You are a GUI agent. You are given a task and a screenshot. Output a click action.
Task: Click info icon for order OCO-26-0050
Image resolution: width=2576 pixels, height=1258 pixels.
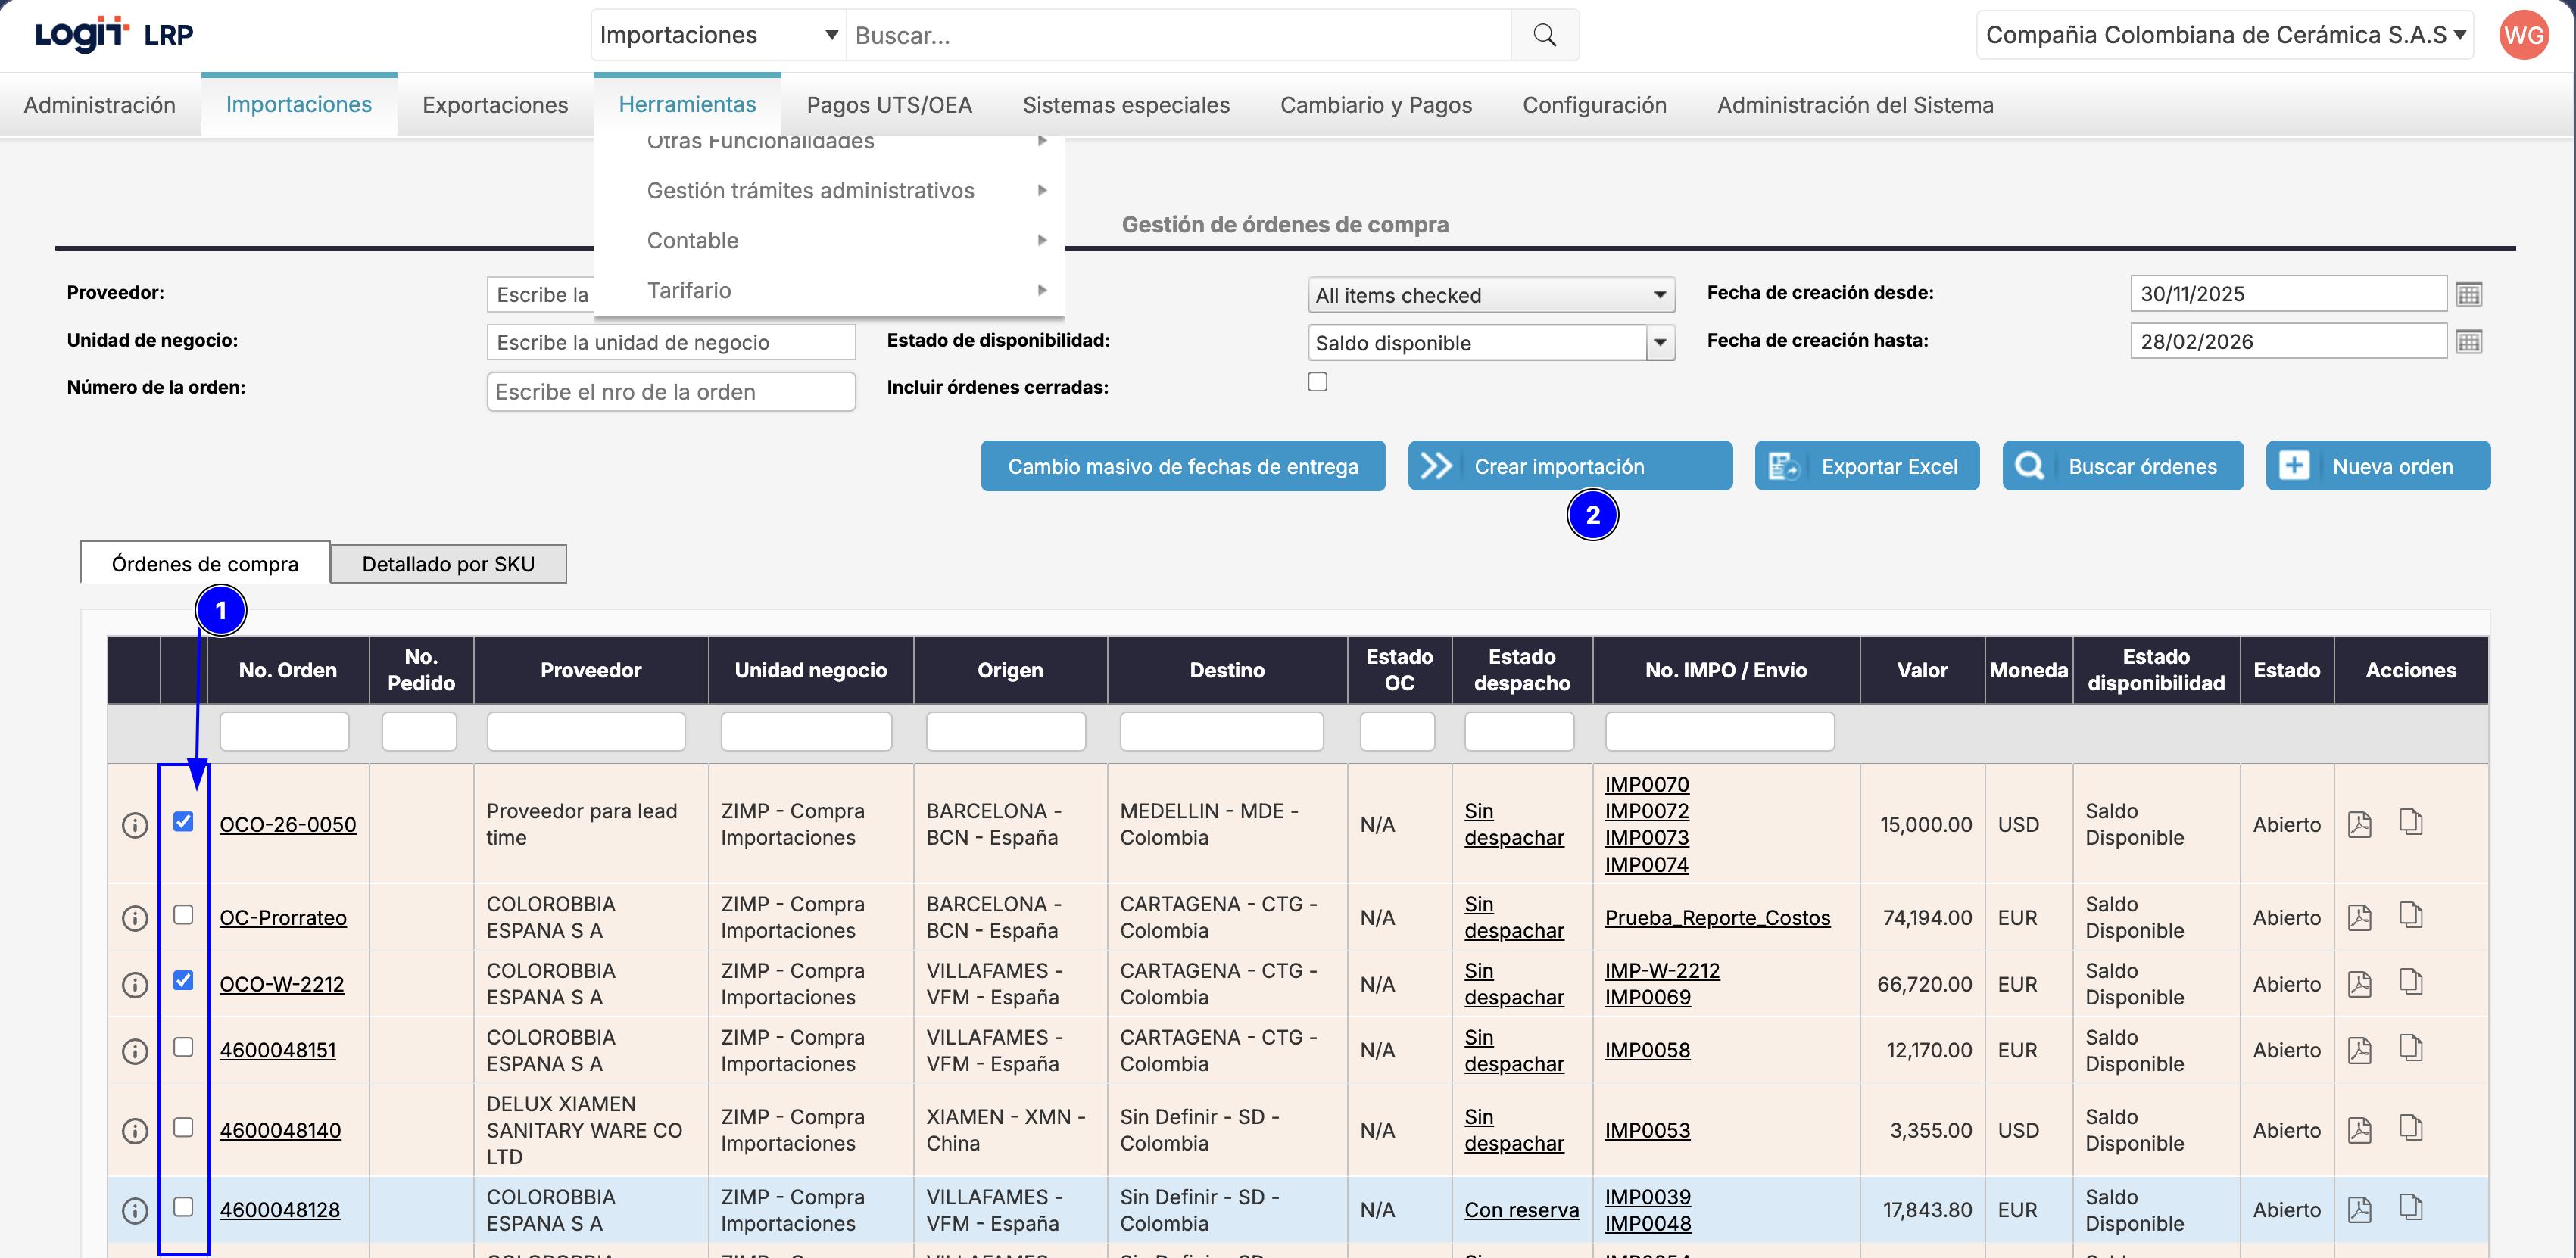pyautogui.click(x=135, y=825)
